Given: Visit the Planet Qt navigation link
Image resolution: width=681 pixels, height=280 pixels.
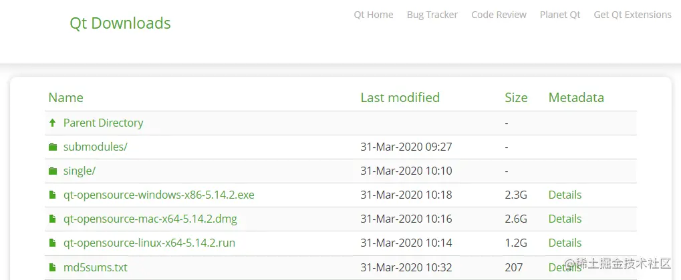Looking at the screenshot, I should click(x=560, y=15).
